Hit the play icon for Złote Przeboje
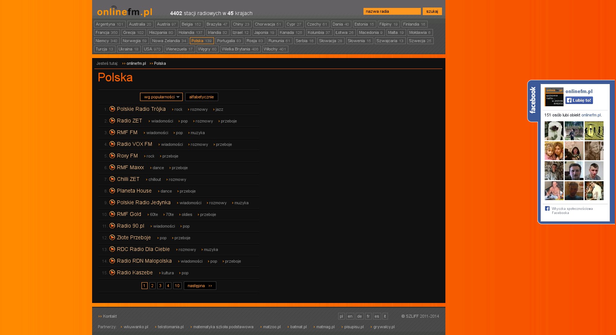 click(x=112, y=237)
